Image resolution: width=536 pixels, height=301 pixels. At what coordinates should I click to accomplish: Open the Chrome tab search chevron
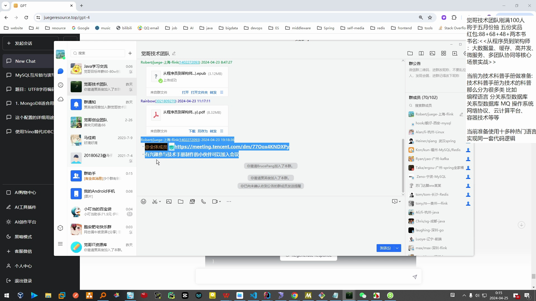point(6,6)
